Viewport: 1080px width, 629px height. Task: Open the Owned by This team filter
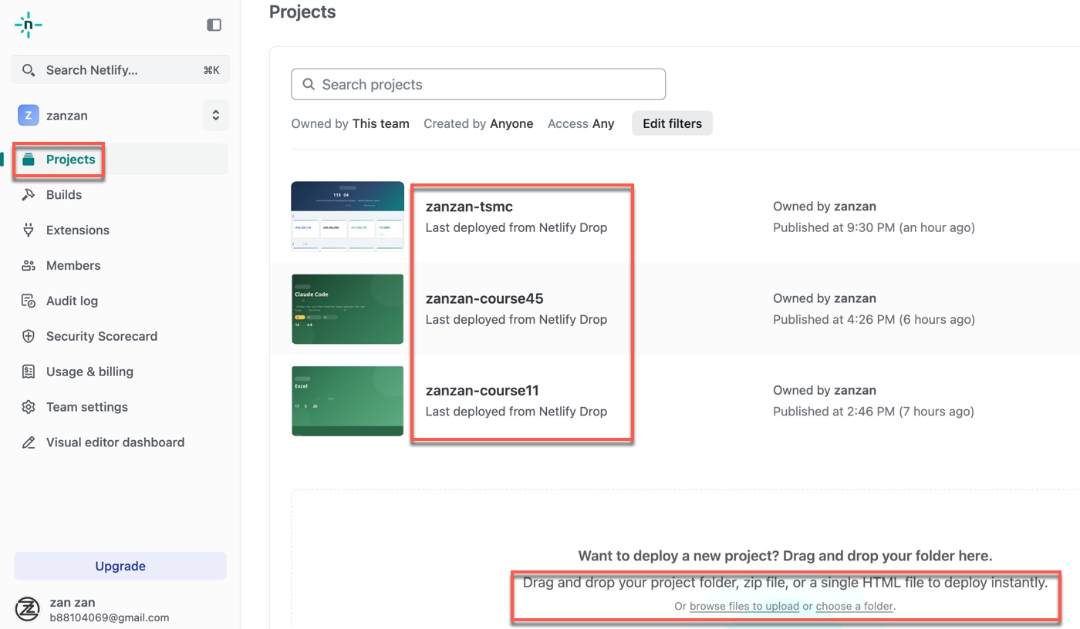coord(350,123)
